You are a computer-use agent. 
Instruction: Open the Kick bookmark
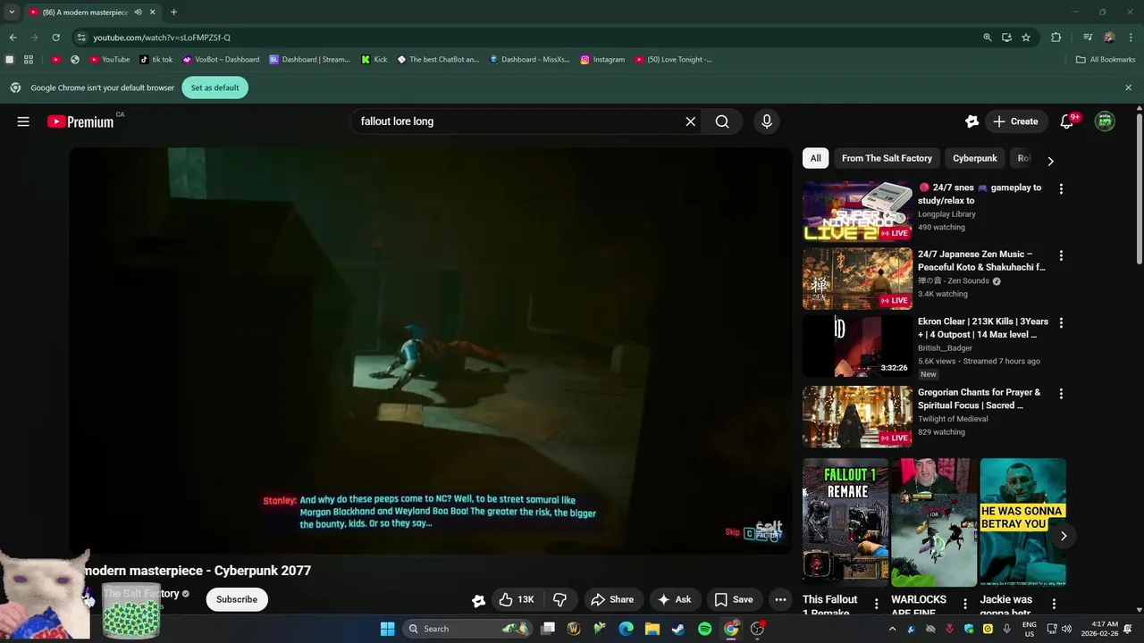click(374, 60)
